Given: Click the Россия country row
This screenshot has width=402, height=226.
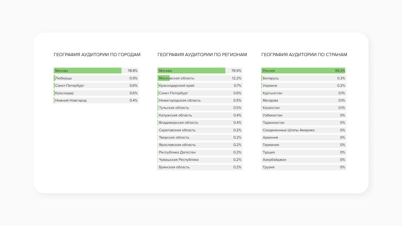Looking at the screenshot, I should pyautogui.click(x=304, y=71).
